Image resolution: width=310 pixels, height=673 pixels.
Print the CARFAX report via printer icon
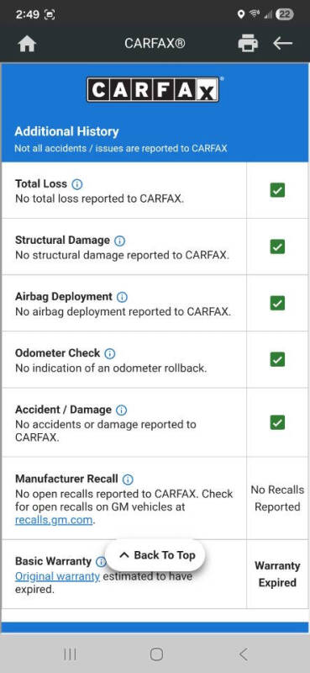point(248,44)
